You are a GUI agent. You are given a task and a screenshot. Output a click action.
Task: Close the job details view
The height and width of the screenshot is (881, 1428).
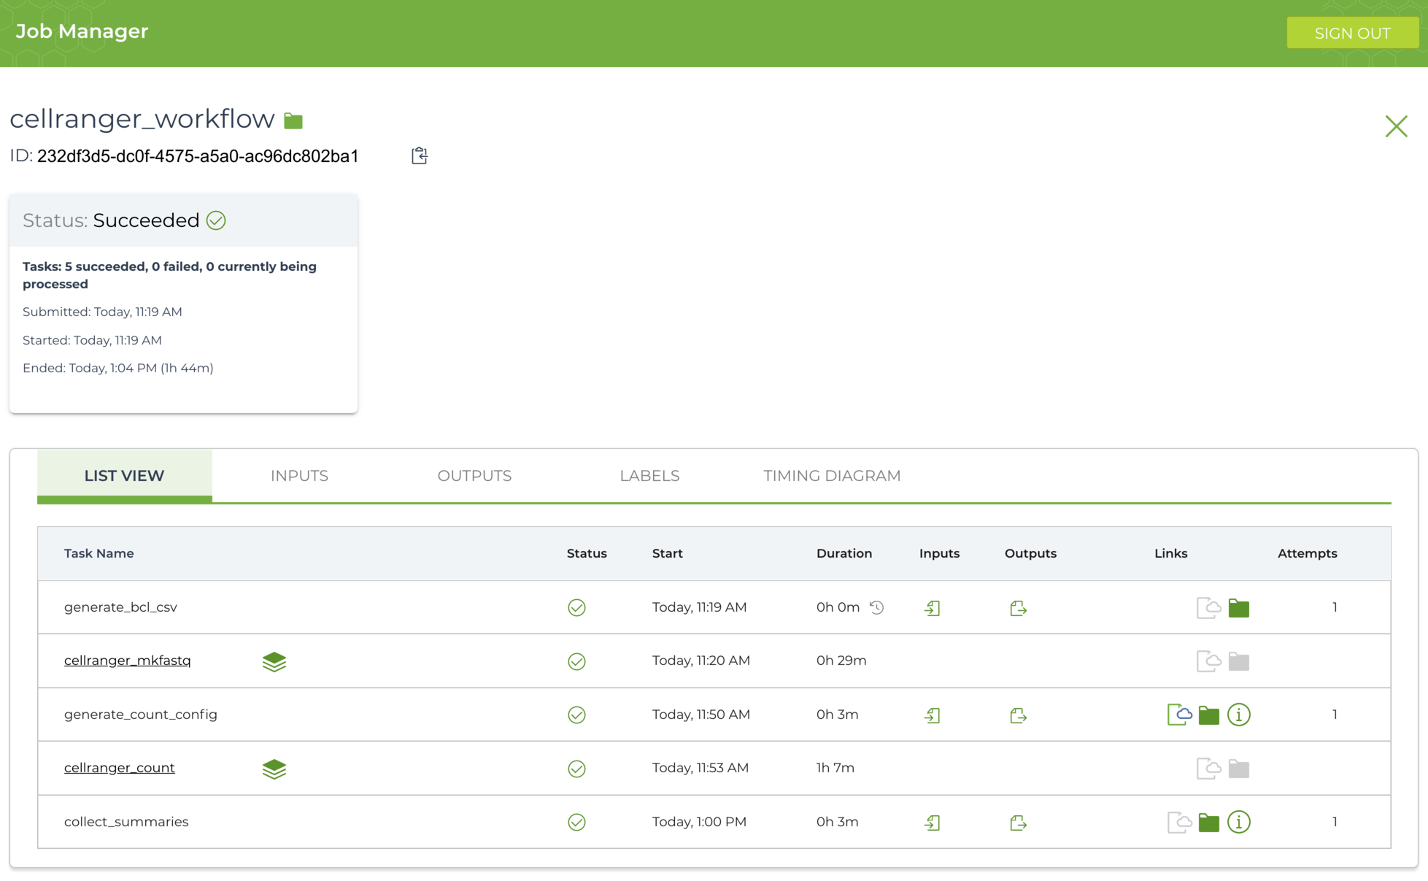(1396, 126)
